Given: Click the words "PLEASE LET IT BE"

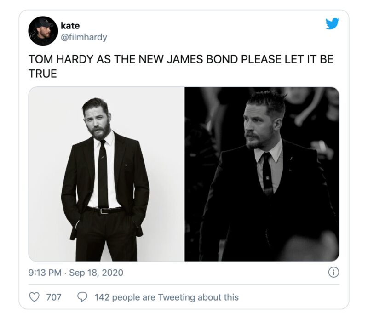Looking at the screenshot, I should [x=287, y=59].
